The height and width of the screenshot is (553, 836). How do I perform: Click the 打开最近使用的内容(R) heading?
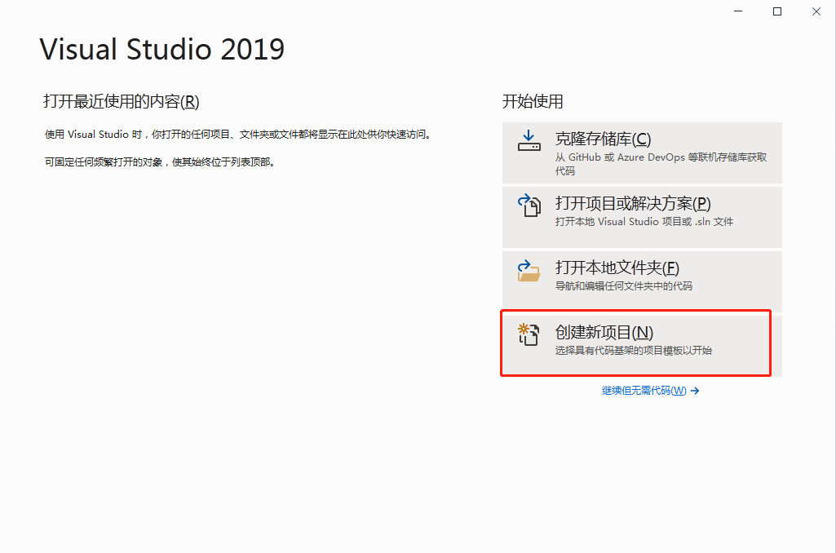coord(122,101)
